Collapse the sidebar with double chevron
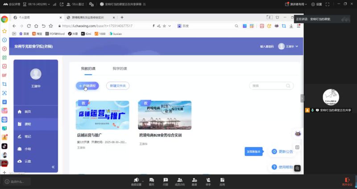The image size is (357, 189). click(x=53, y=167)
